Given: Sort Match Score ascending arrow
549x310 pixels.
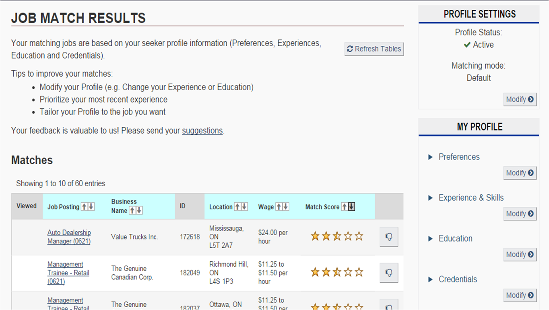Looking at the screenshot, I should click(x=345, y=207).
